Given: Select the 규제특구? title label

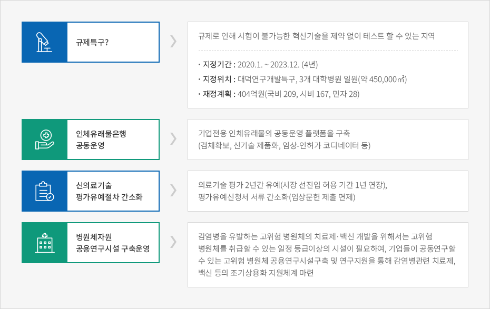Looking at the screenshot, I should coord(92,43).
